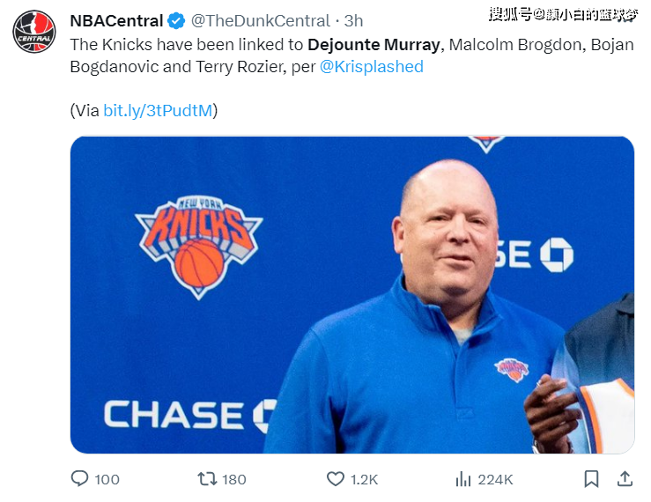The image size is (651, 502).
Task: Click the 1.2K likes count
Action: pyautogui.click(x=364, y=479)
